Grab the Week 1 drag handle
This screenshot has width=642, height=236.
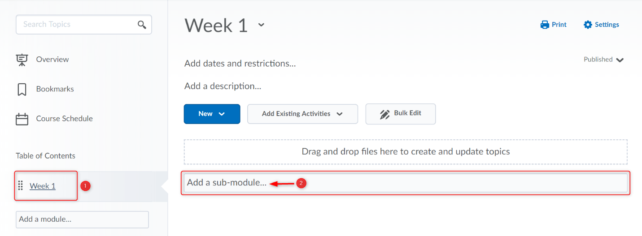(20, 186)
